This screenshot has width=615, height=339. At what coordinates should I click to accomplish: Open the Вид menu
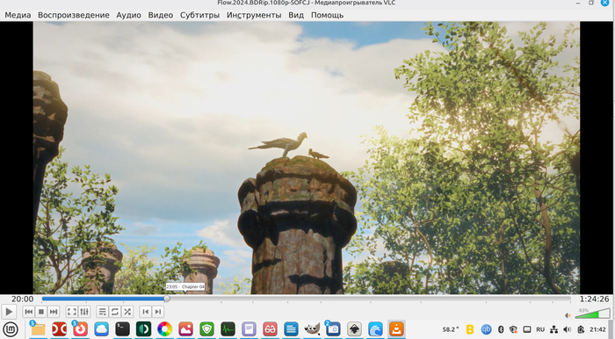pos(296,15)
